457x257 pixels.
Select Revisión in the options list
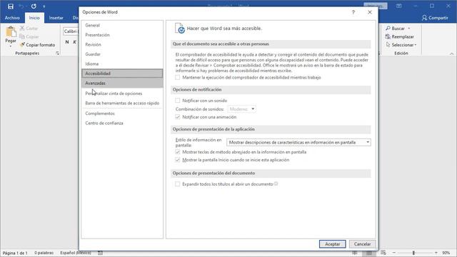[x=122, y=44]
